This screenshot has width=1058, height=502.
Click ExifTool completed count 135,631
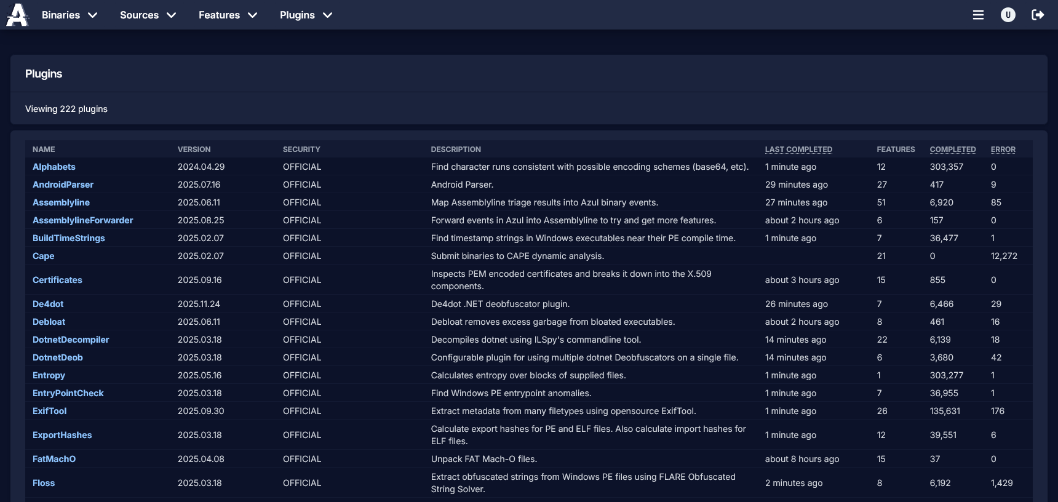(x=945, y=411)
